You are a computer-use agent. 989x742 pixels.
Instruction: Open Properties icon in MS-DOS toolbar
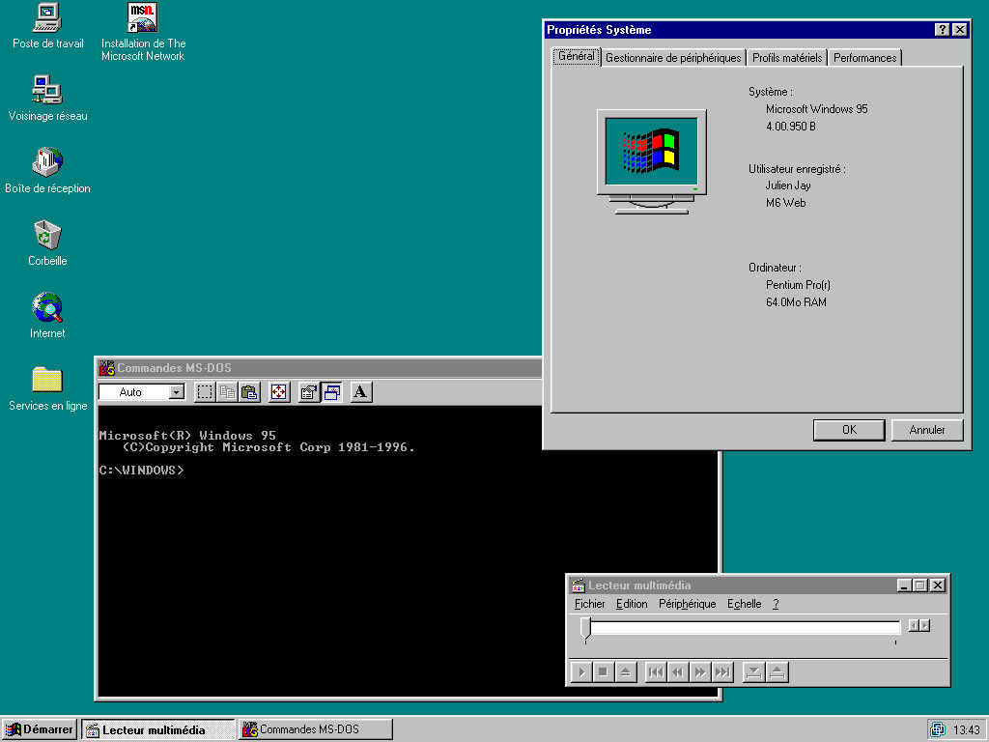click(x=308, y=392)
